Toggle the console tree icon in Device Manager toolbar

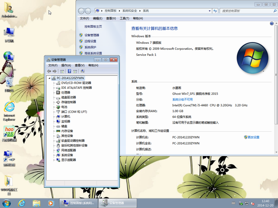pyautogui.click(x=62, y=71)
